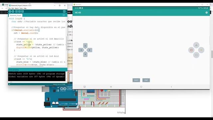
Task: Click 'Global variables use 187 bytes' console line
Action: point(36,77)
